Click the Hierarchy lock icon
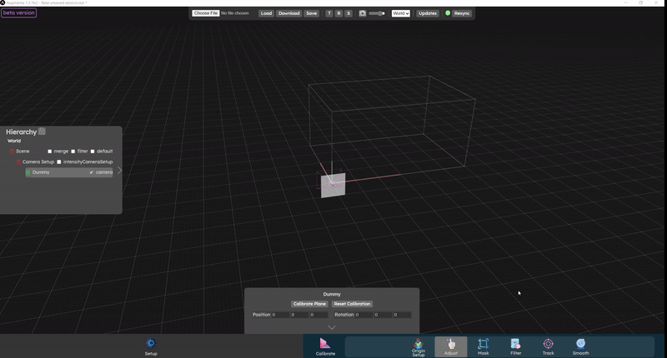Image resolution: width=667 pixels, height=358 pixels. (42, 132)
